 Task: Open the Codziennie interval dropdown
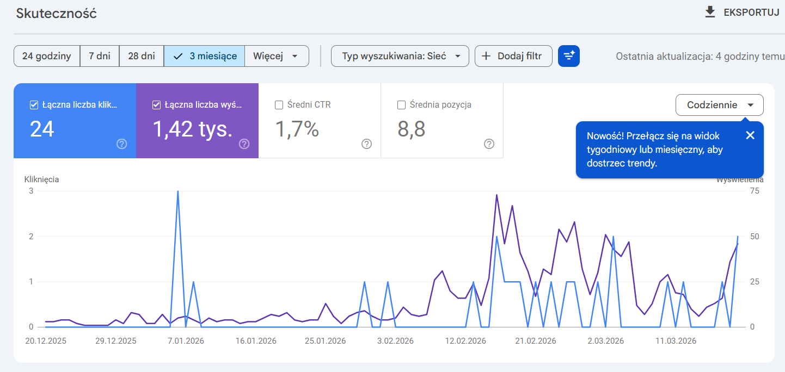(x=719, y=105)
